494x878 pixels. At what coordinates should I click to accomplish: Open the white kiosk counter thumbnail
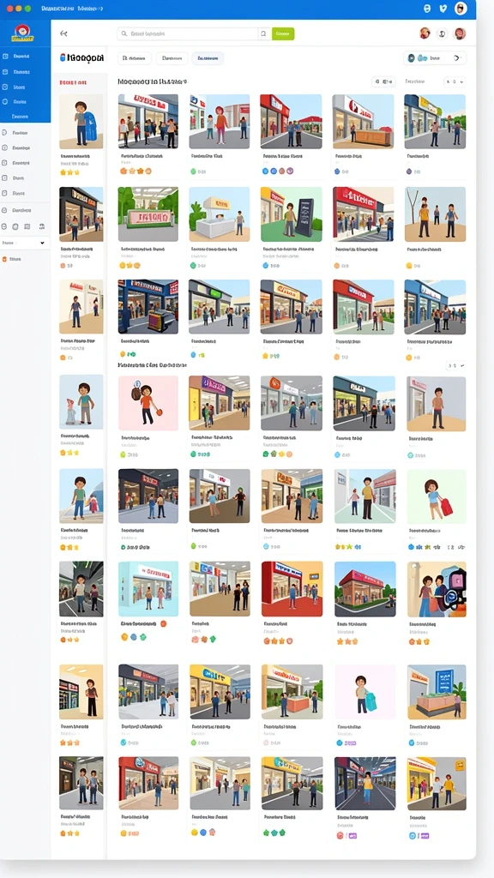(x=220, y=213)
